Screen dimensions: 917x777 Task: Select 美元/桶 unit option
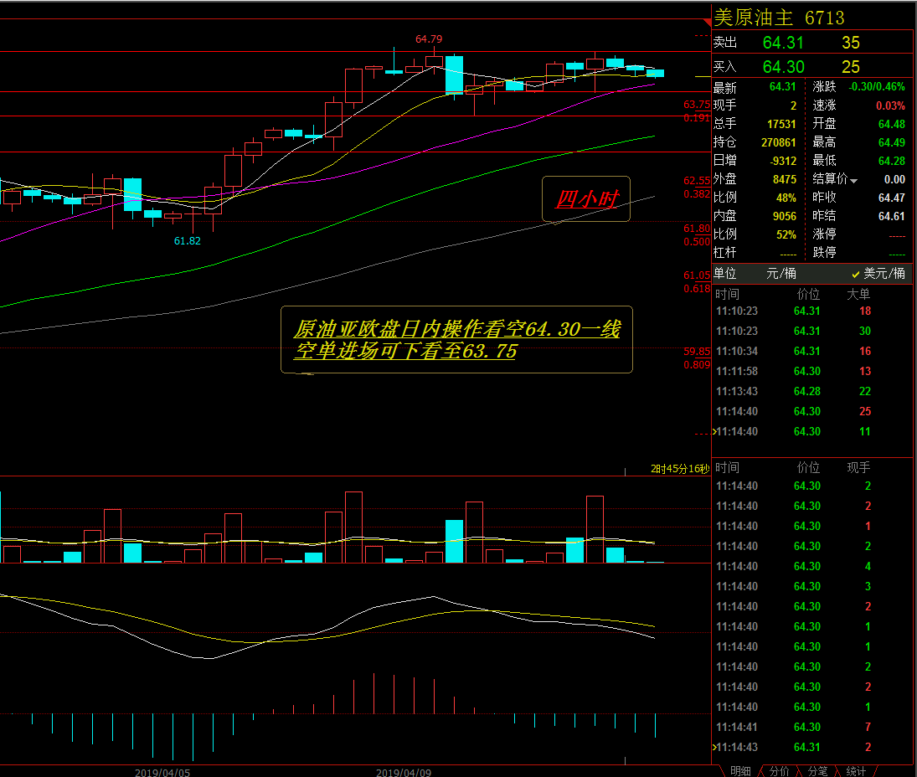(879, 274)
